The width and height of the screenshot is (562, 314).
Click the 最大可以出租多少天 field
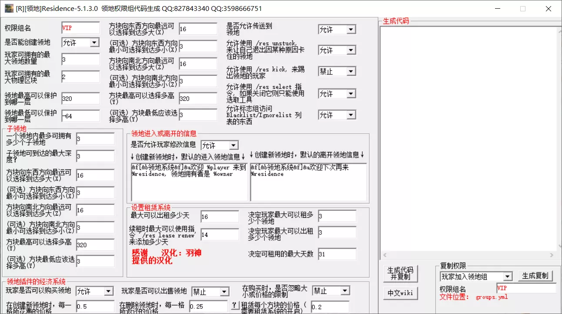(x=220, y=216)
